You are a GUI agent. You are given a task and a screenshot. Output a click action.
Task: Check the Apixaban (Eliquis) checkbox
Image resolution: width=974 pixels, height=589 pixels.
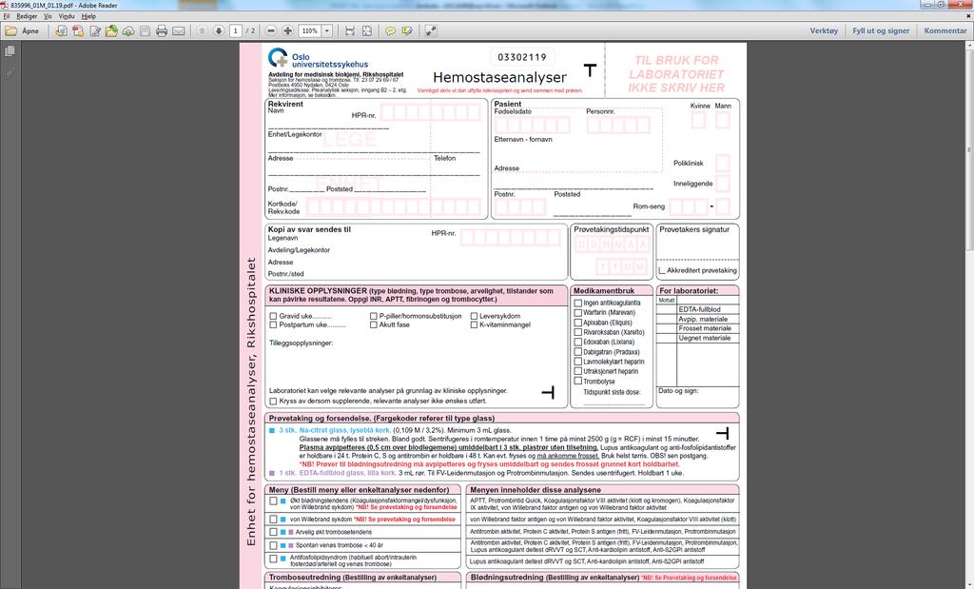(577, 323)
